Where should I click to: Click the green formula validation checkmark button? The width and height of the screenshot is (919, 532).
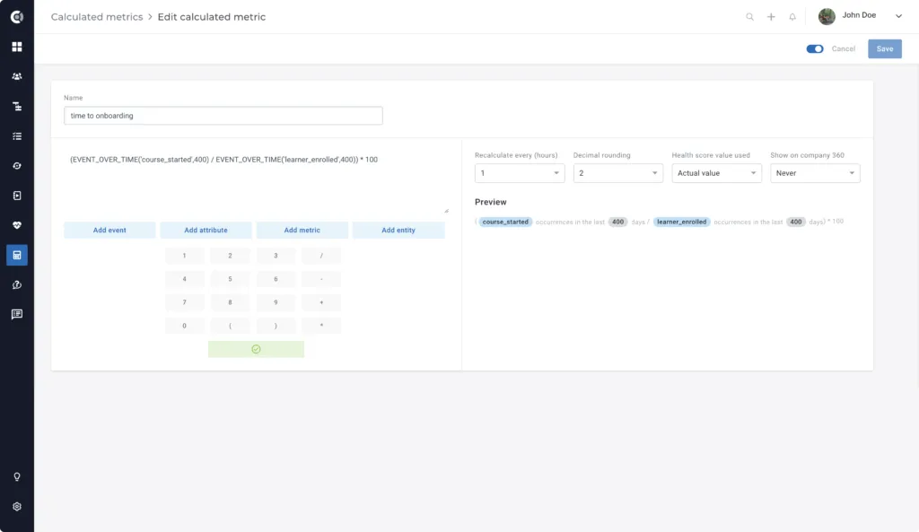click(256, 349)
